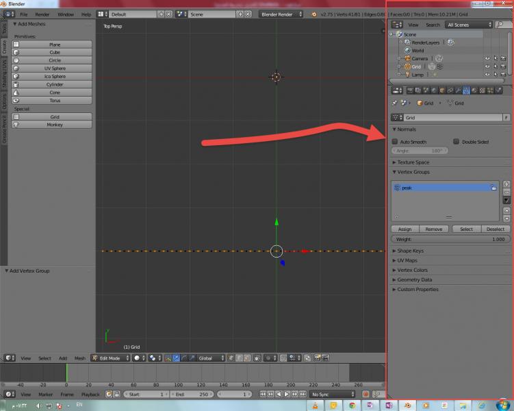Select the Mesh Data properties tab
Viewport: 514px width, 411px height.
466,90
